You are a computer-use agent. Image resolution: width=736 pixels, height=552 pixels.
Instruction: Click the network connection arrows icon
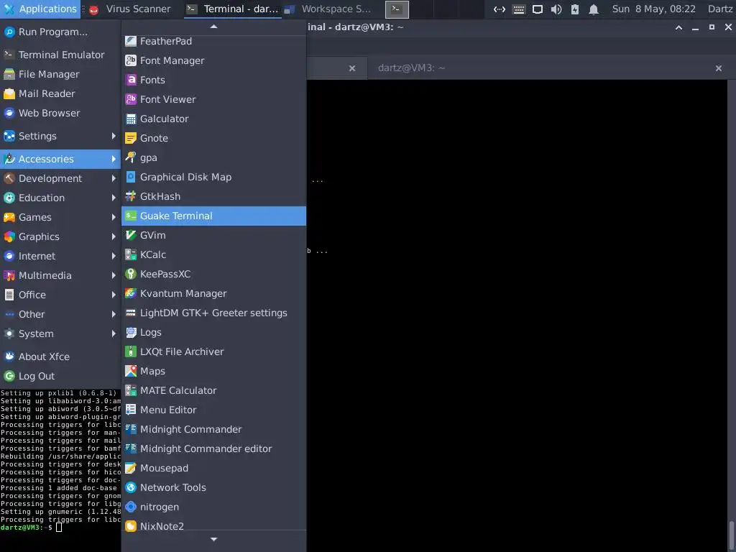[500, 9]
